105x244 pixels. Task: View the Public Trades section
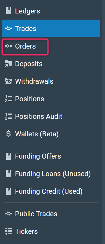pos(51,214)
